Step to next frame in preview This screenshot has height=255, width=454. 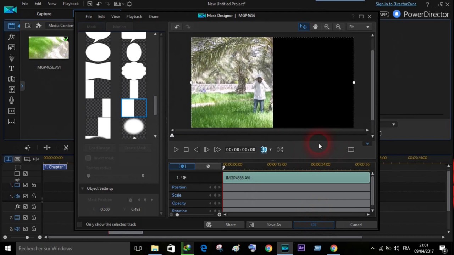coord(207,149)
